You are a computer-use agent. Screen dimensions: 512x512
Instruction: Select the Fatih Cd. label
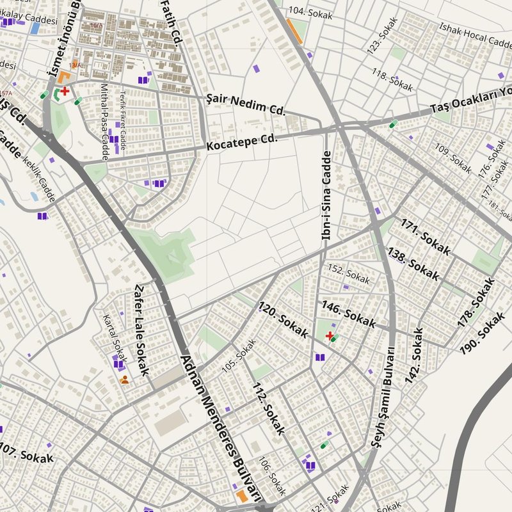pyautogui.click(x=172, y=22)
